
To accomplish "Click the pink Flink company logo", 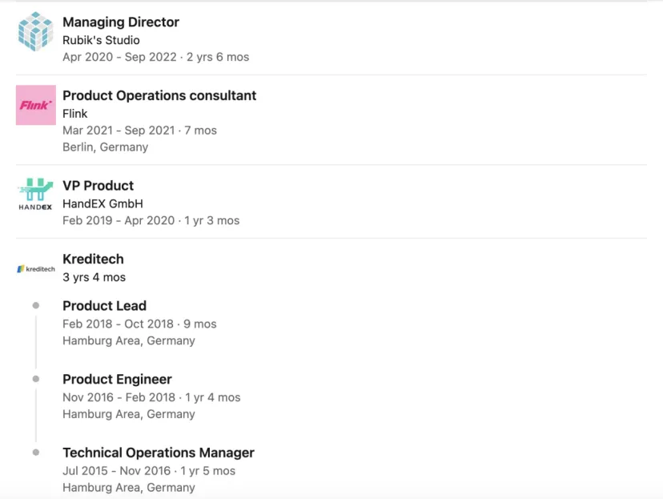I will [36, 105].
